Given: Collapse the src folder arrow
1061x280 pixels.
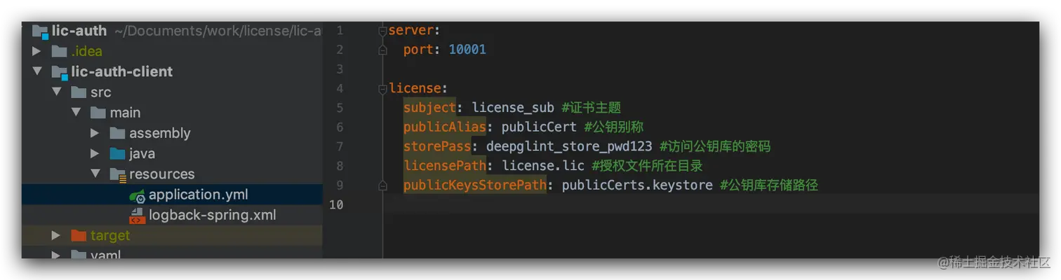Looking at the screenshot, I should pos(56,92).
